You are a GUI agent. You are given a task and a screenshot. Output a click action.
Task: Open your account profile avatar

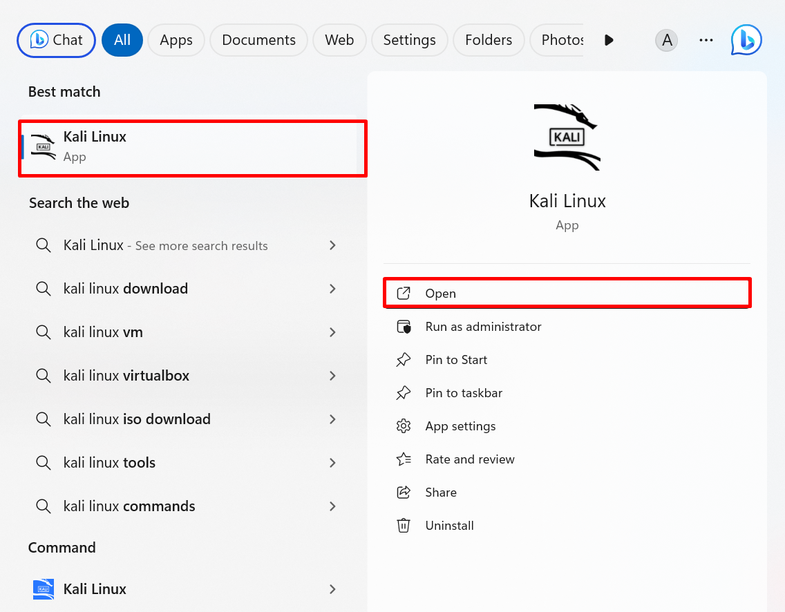[x=666, y=40]
